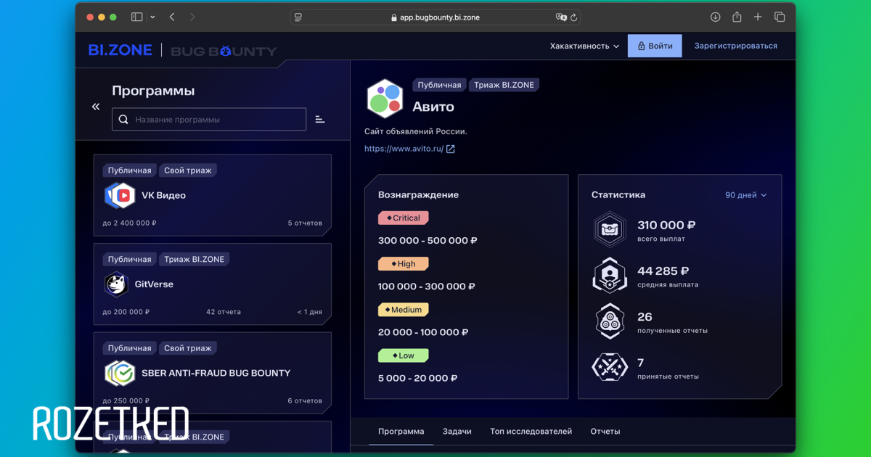Switch to the Задачи tab
The width and height of the screenshot is (871, 457).
[457, 431]
